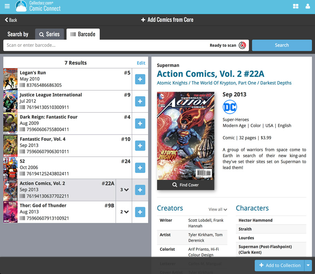Go Back to previous screen
315x274 pixels.
(x=11, y=20)
